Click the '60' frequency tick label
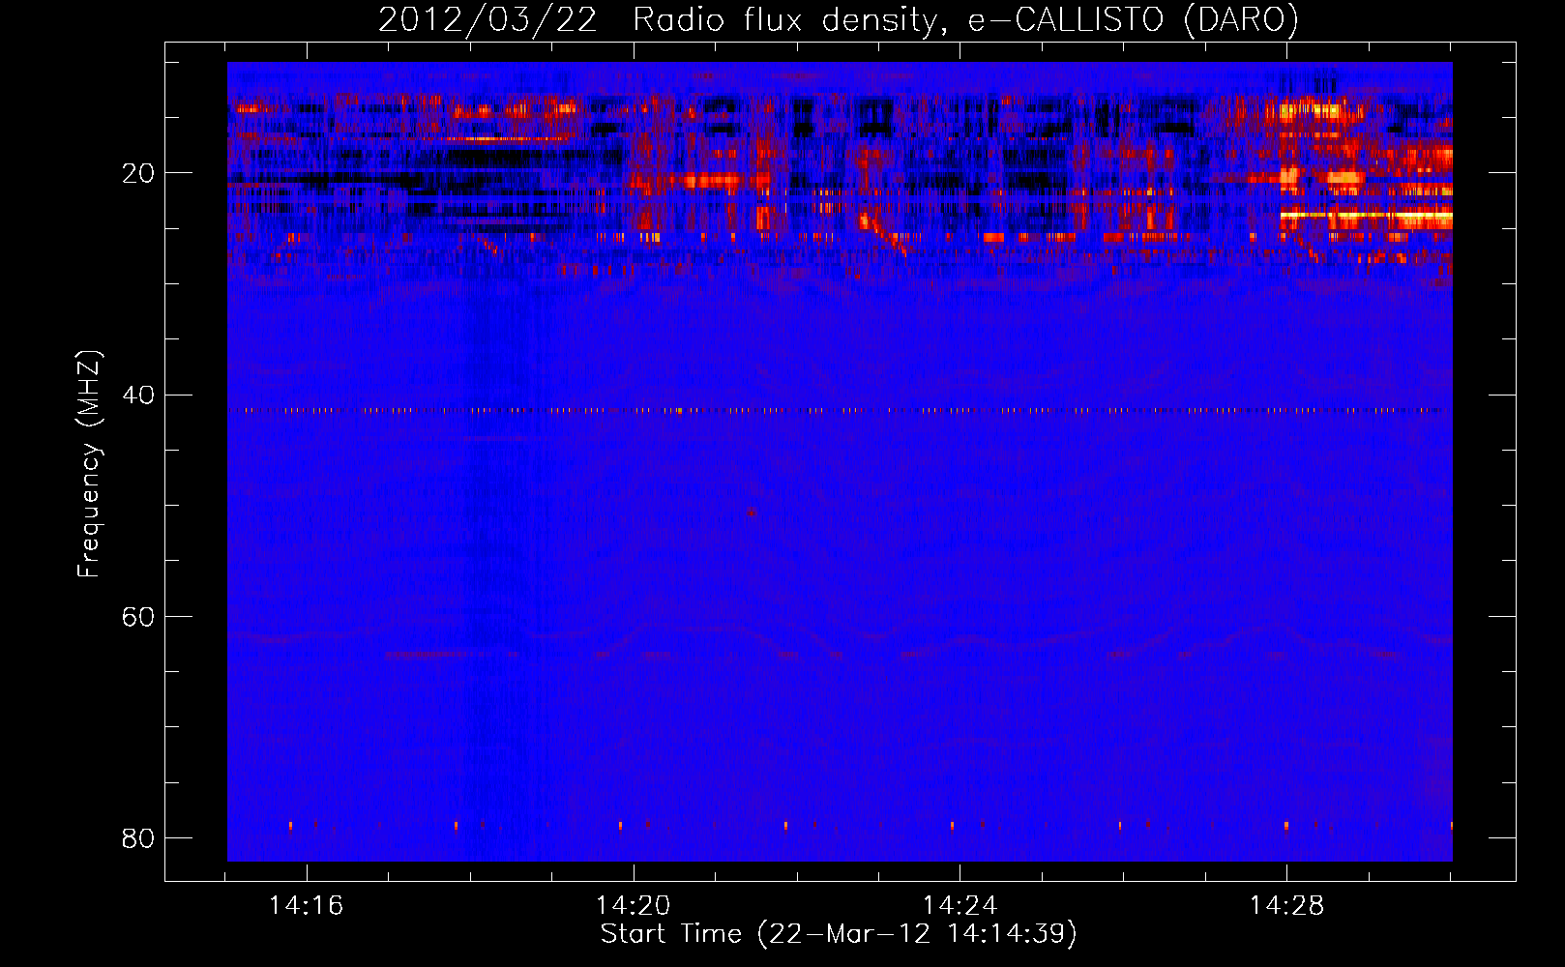The image size is (1565, 967). tap(138, 616)
